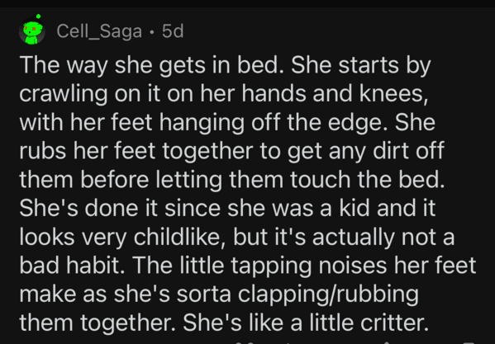Open the Cell_Saga user profile link
The image size is (495, 344).
coord(99,32)
